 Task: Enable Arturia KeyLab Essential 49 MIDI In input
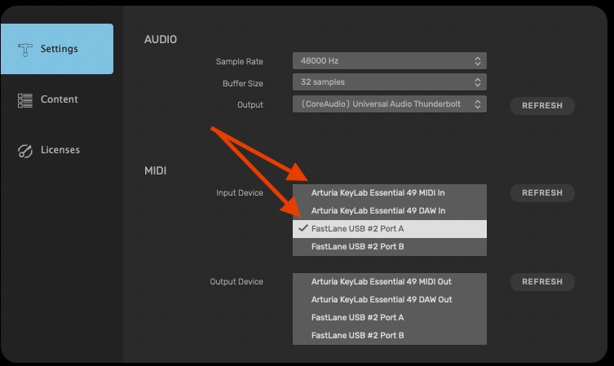point(390,193)
